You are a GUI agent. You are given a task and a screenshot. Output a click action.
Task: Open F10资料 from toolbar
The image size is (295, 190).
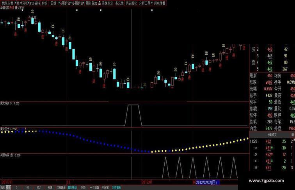35,3
